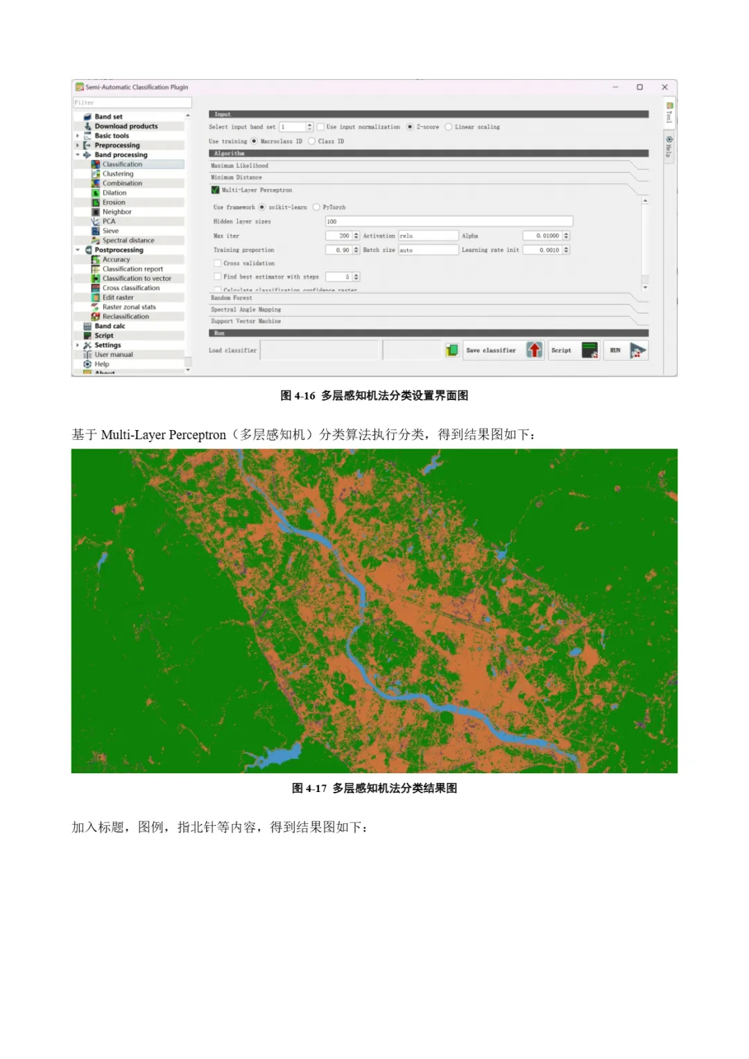The image size is (749, 1059).
Task: Click the Help lifebuoy icon in the sidebar
Action: pyautogui.click(x=87, y=364)
